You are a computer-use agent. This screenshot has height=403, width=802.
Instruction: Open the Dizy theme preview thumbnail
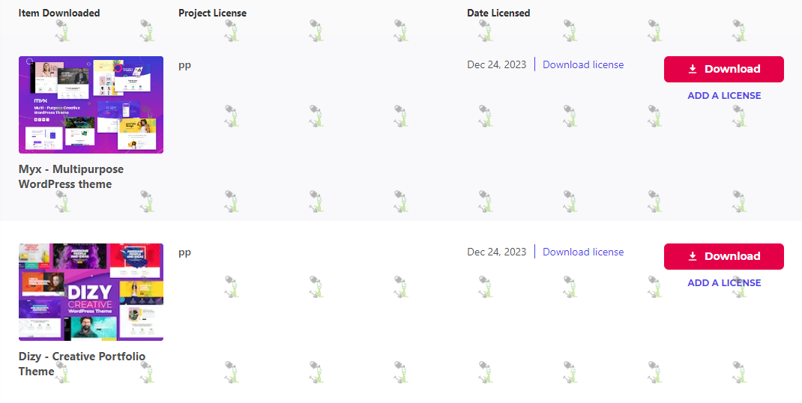(91, 292)
